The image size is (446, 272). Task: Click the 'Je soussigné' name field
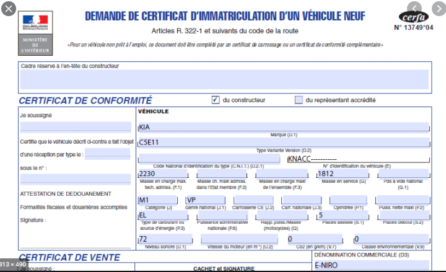76,126
